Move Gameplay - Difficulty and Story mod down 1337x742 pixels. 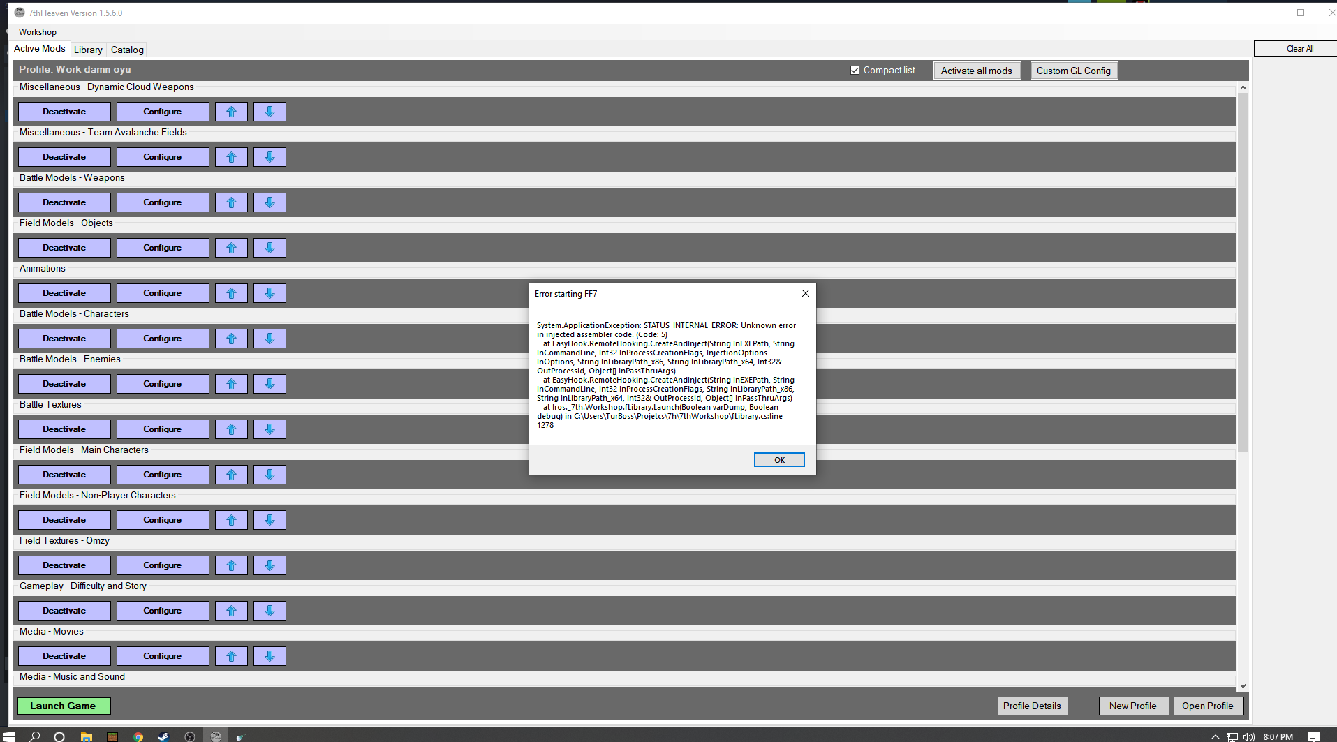[x=269, y=611]
